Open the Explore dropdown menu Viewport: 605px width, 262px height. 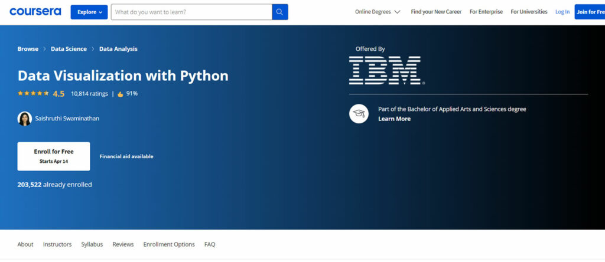click(89, 12)
